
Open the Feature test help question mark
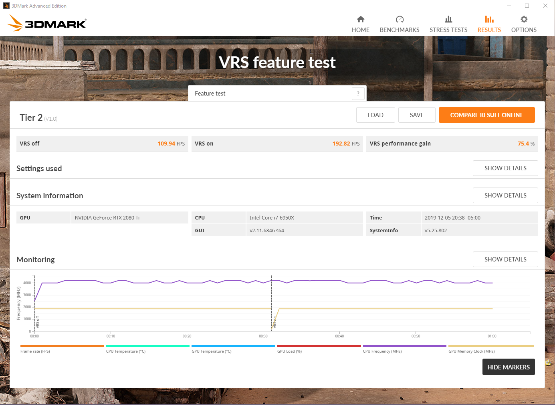click(x=358, y=94)
